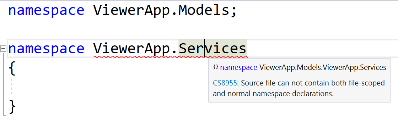Viewport: 398px width, 133px height.
Task: Click tooltip text 'ViewerApp.Models.ViewerApp.Services'
Action: pos(323,67)
